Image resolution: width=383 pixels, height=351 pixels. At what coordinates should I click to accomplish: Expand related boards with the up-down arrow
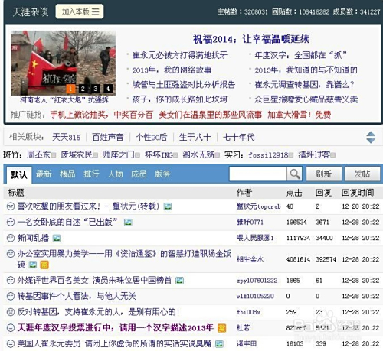[x=371, y=138]
